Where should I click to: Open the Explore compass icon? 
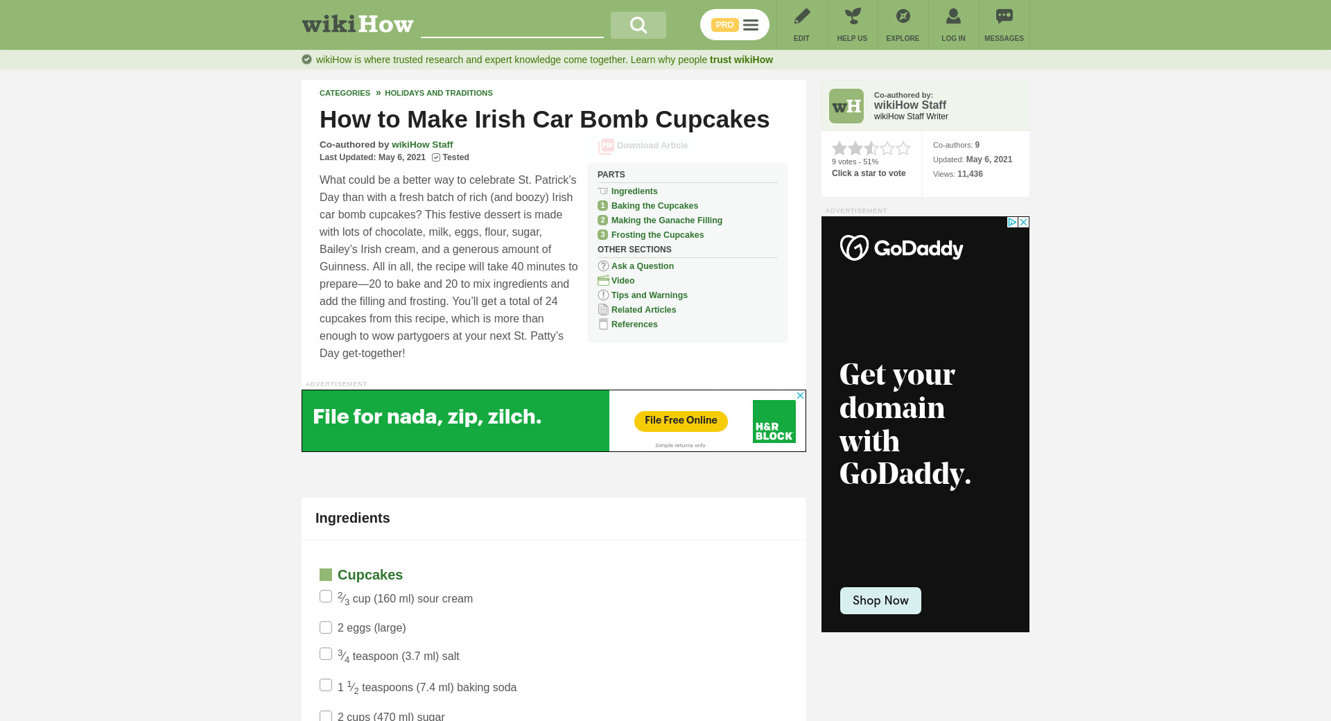pyautogui.click(x=903, y=16)
